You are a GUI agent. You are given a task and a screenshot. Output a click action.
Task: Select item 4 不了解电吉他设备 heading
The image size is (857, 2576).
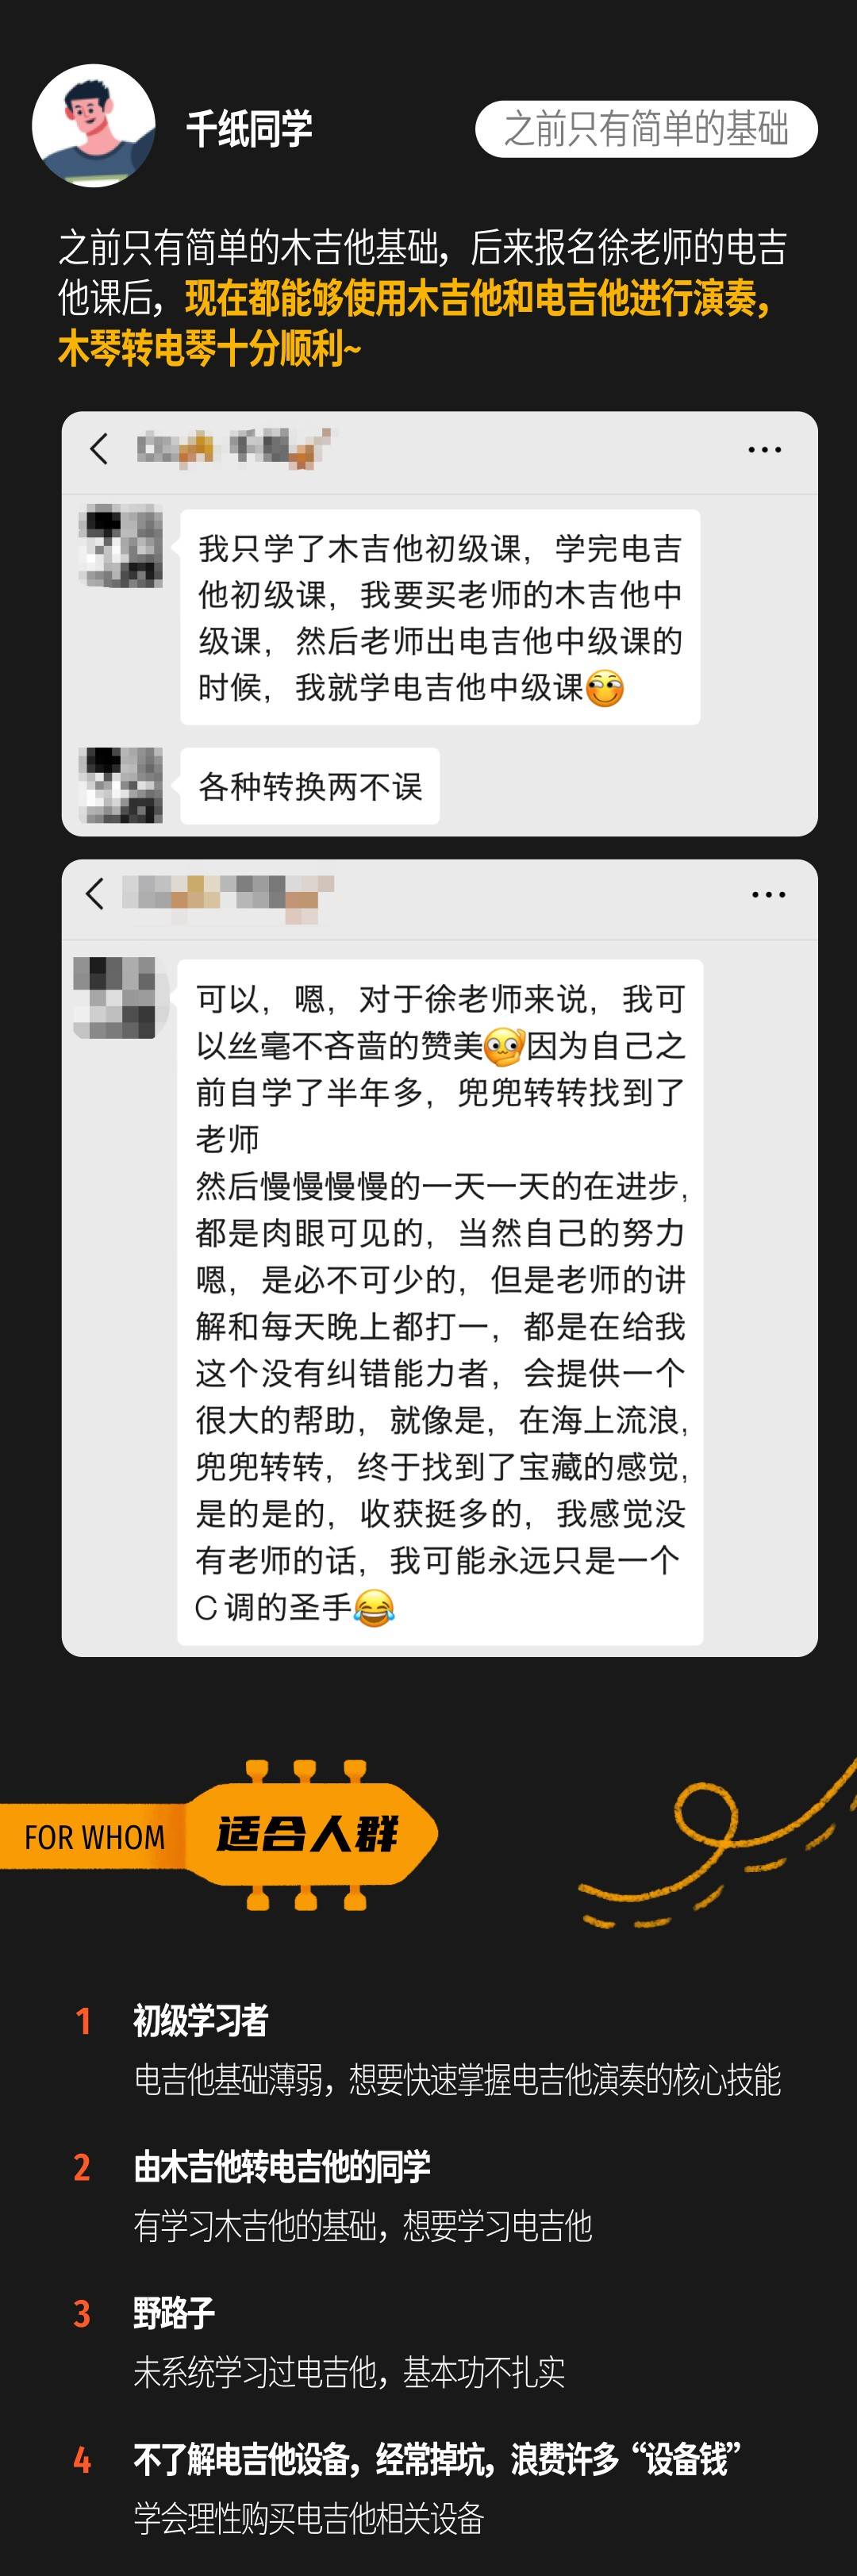pos(437,2458)
